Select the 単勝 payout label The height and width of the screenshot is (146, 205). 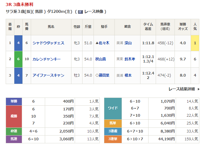click(14, 101)
